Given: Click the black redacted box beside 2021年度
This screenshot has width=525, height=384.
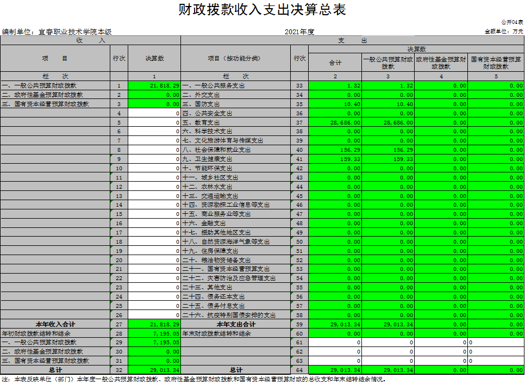Looking at the screenshot, I should point(388,32).
